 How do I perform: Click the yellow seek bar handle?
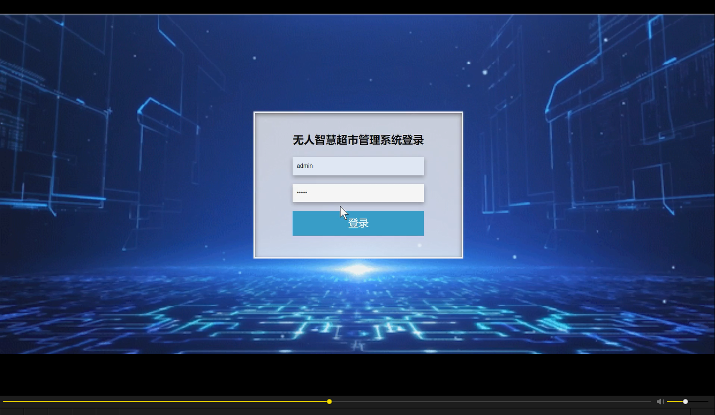[329, 401]
